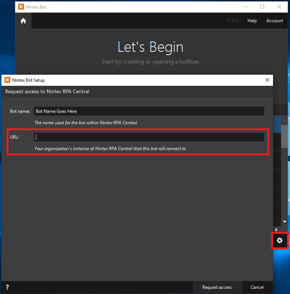
Task: Maximize the Nintex Bot window
Action: click(x=262, y=7)
